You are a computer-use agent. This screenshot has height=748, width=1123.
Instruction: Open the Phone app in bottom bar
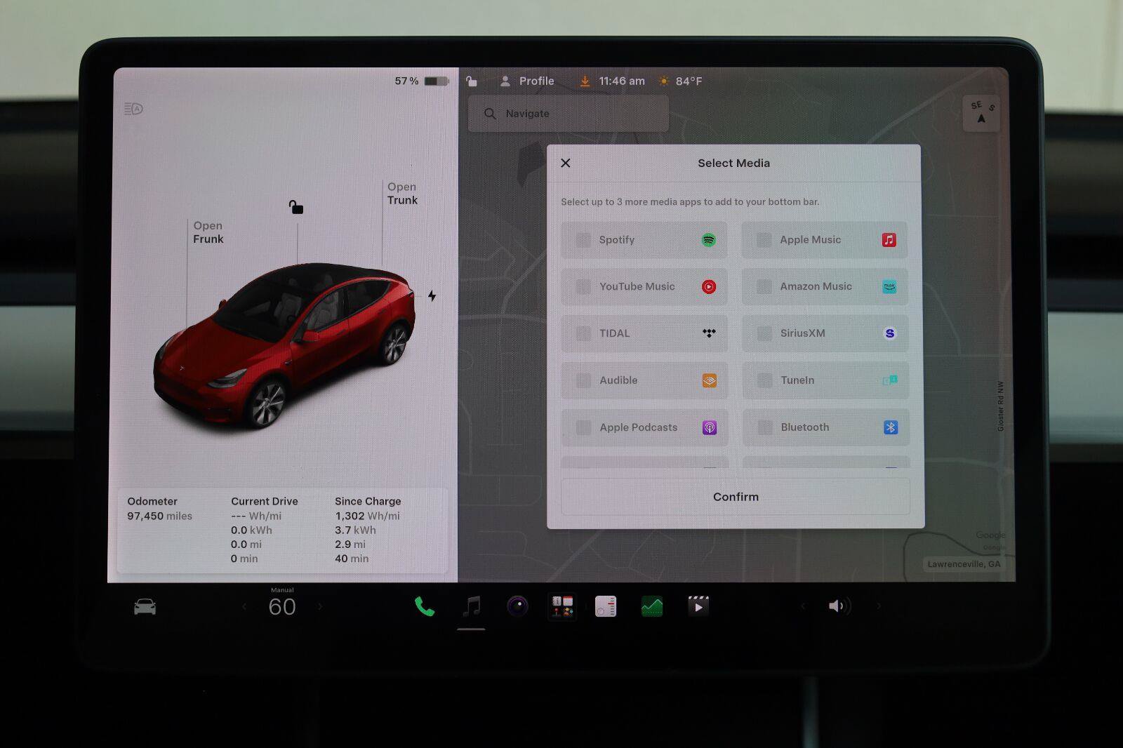coord(425,606)
